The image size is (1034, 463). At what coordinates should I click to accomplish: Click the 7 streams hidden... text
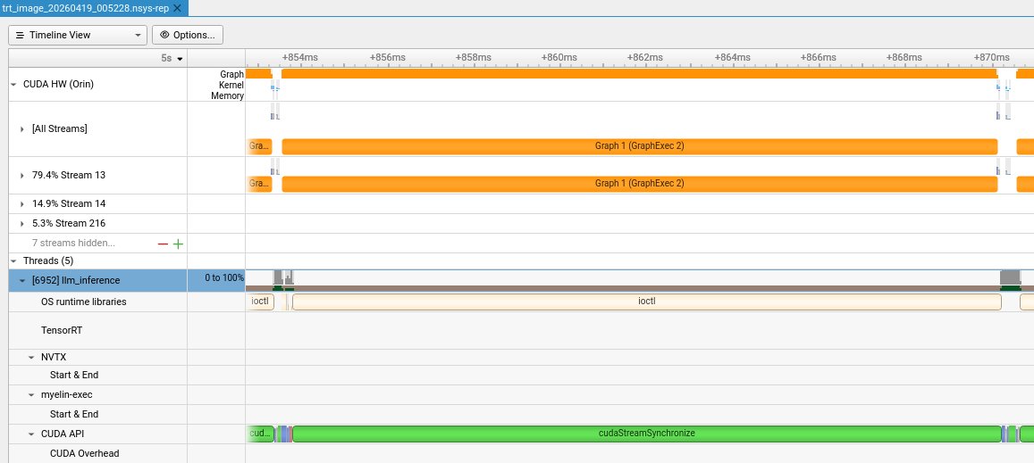73,243
